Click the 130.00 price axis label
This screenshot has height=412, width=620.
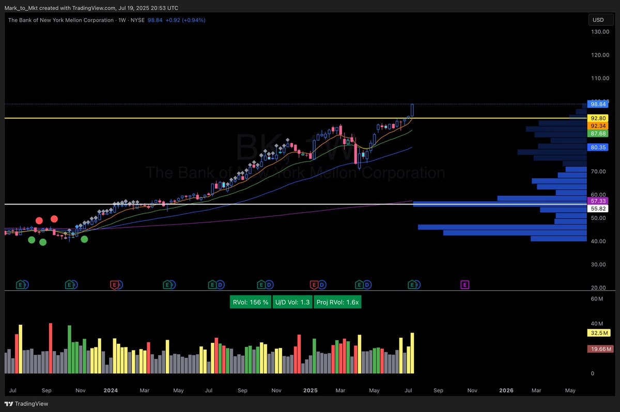(x=600, y=32)
